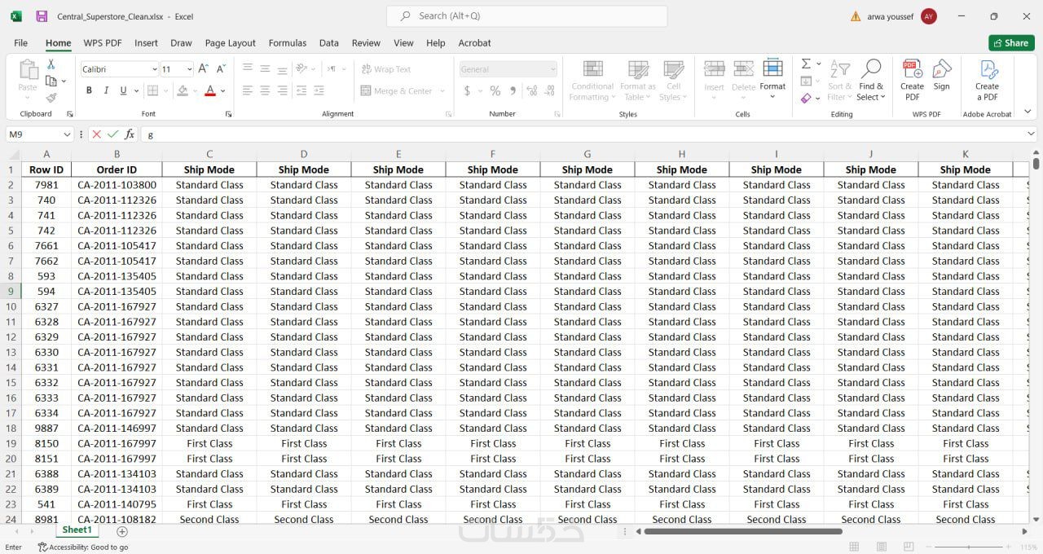Toggle Underline formatting
This screenshot has height=554, width=1043.
[124, 91]
